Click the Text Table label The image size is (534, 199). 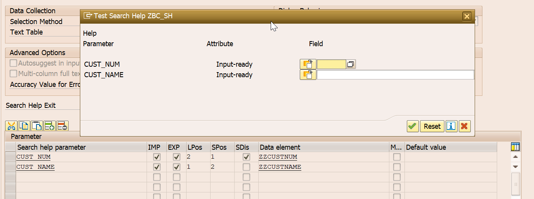coord(26,32)
